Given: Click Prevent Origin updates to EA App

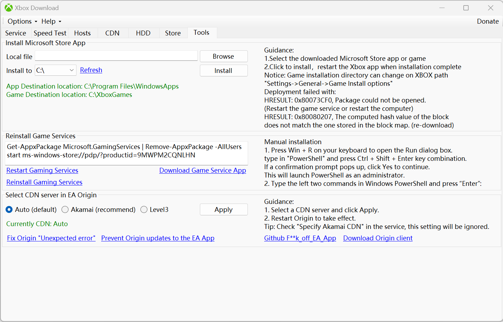Looking at the screenshot, I should (x=158, y=238).
